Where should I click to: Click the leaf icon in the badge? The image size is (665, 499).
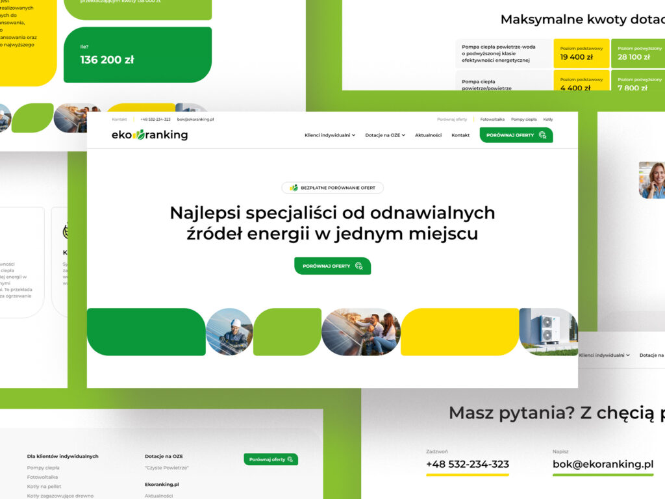294,188
